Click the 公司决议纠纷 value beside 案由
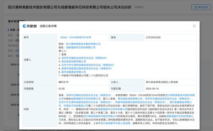Screen dimensions: 213x131 tap(153, 37)
